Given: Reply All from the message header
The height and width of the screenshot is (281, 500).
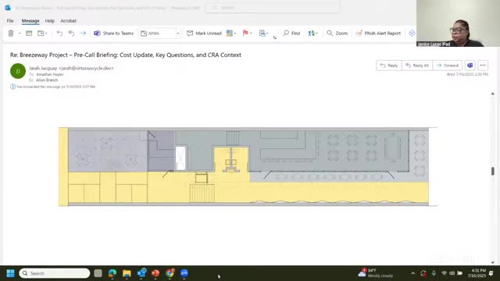Looking at the screenshot, I should 417,66.
